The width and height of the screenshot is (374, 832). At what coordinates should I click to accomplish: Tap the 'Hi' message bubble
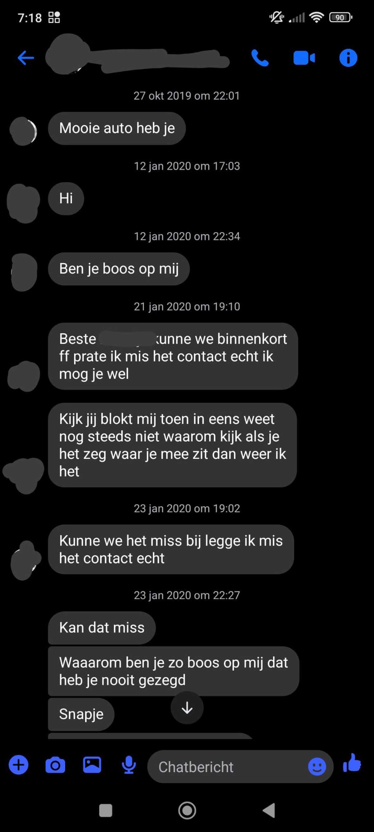[x=66, y=198]
